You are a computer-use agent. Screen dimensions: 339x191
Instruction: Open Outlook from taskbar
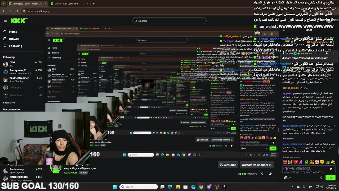pyautogui.click(x=193, y=187)
